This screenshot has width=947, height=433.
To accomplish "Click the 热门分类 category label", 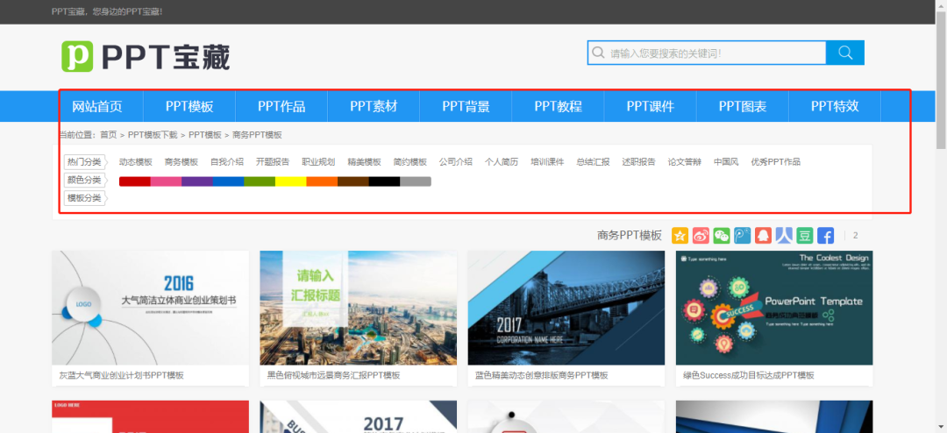I will (x=84, y=162).
